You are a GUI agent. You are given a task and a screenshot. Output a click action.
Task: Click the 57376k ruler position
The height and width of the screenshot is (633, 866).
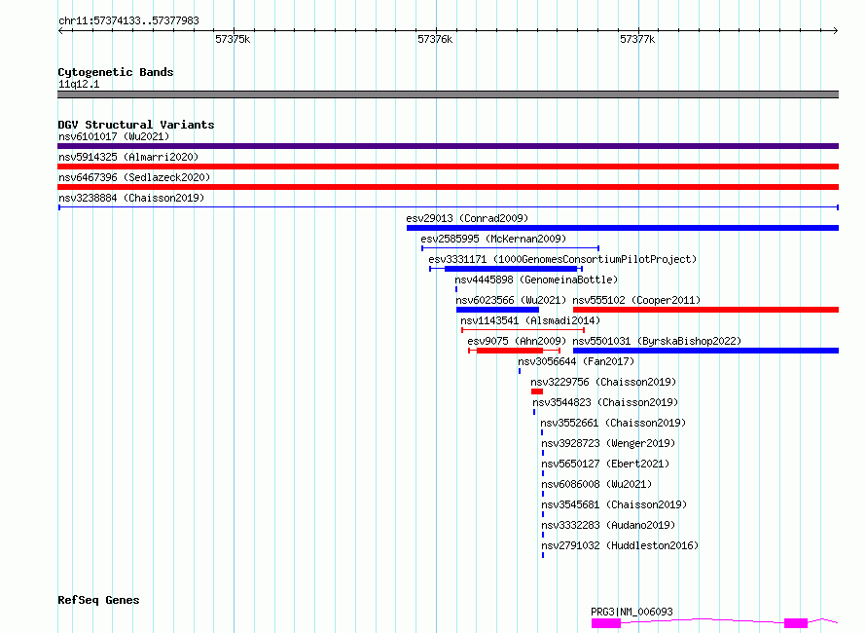click(435, 39)
